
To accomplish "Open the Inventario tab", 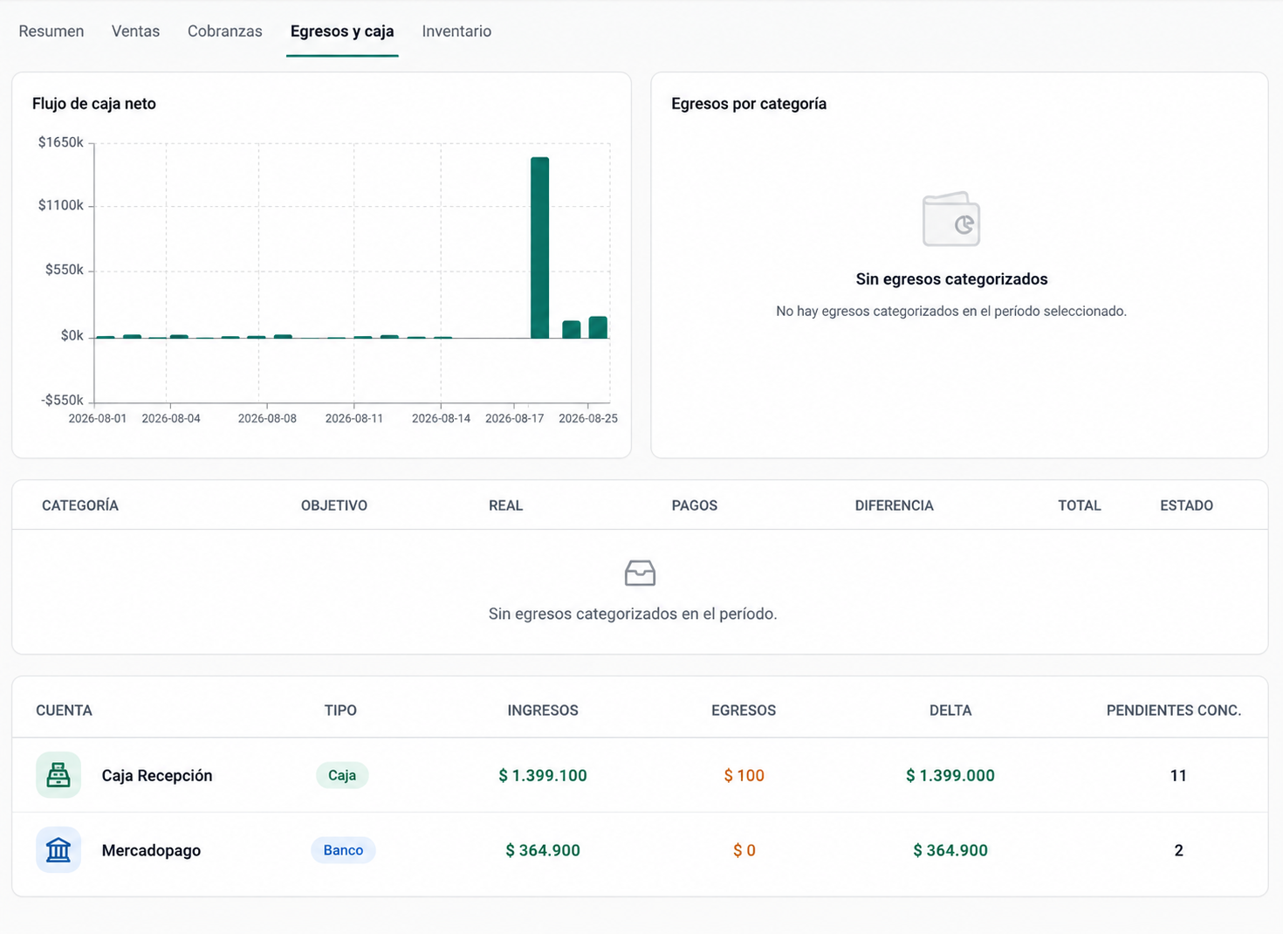I will point(456,31).
